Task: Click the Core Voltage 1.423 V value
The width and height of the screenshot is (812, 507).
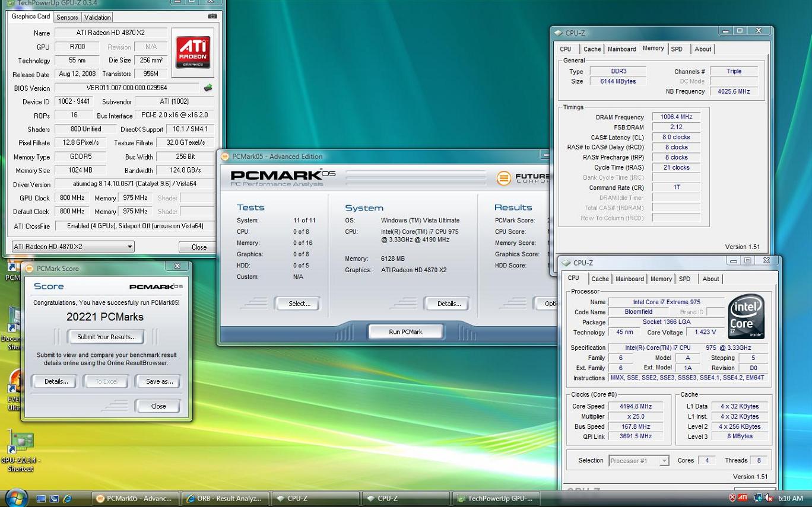Action: click(x=705, y=332)
